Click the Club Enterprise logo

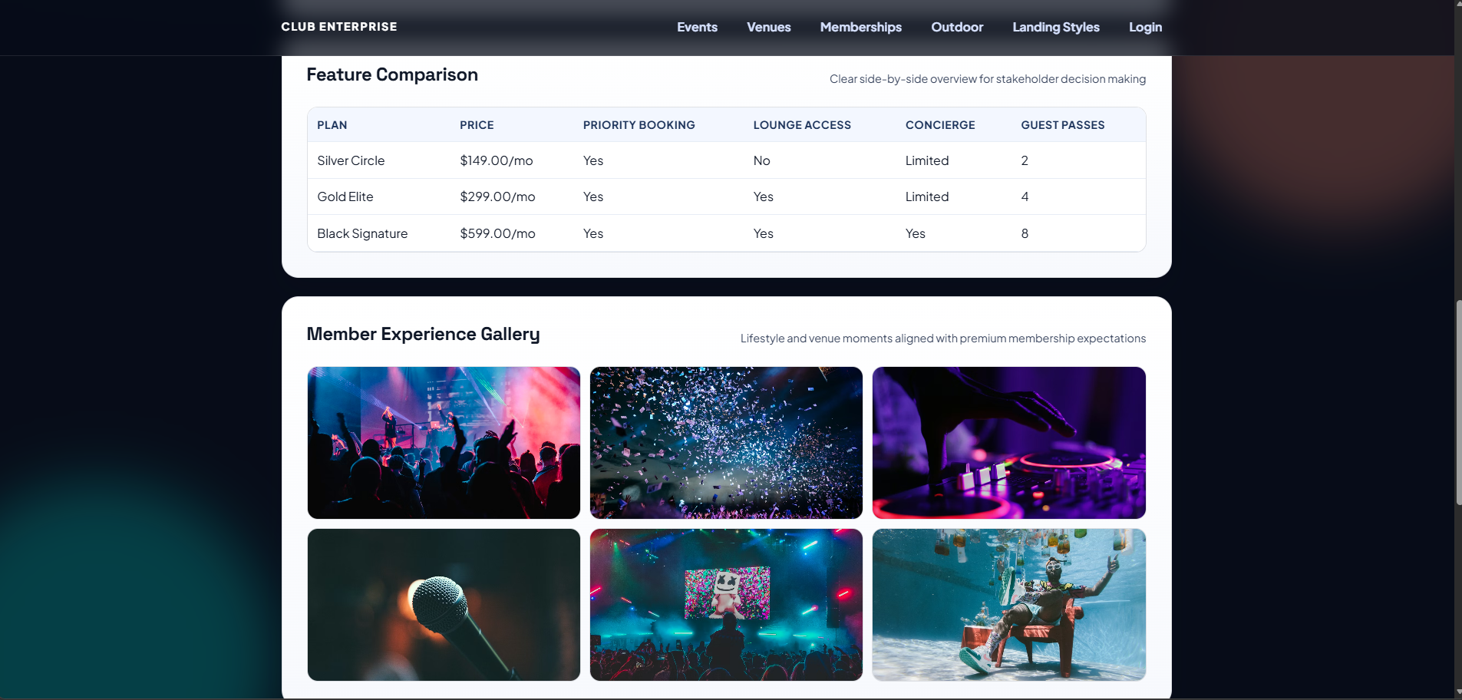click(338, 27)
